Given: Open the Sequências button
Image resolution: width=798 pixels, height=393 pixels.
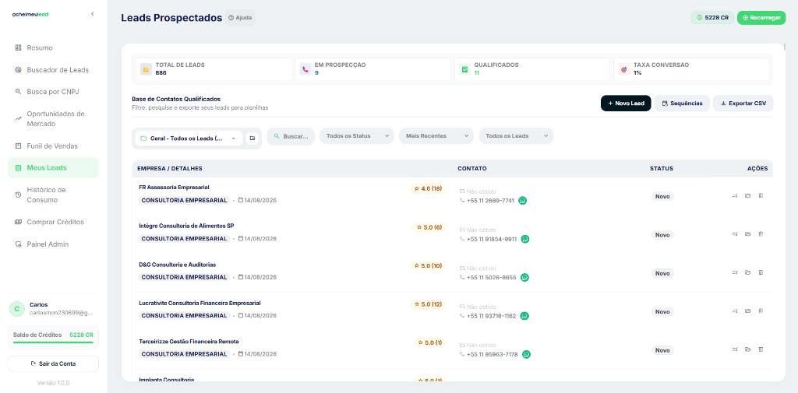Looking at the screenshot, I should pos(682,104).
